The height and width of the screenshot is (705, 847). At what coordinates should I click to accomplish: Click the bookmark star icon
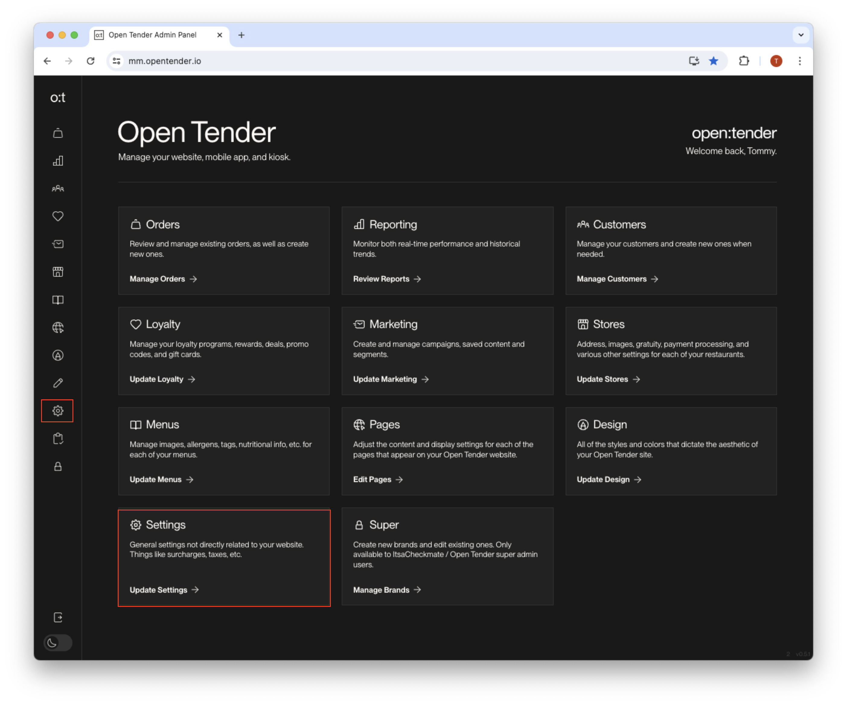coord(714,61)
